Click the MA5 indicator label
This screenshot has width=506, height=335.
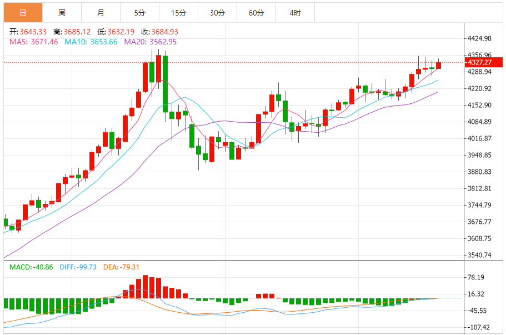(33, 42)
